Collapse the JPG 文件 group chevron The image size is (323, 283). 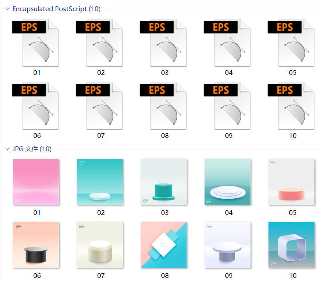tap(7, 149)
